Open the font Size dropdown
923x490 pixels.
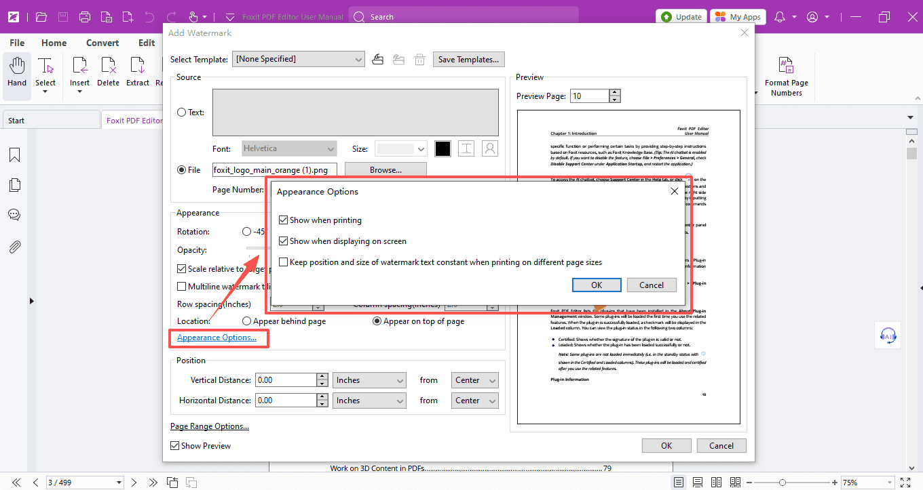401,148
